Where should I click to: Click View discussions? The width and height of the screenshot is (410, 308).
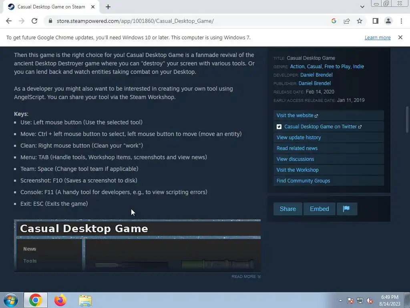(329, 159)
